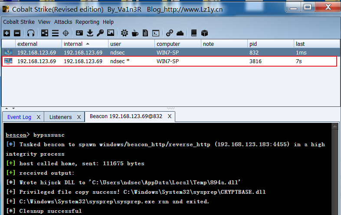The height and width of the screenshot is (215, 341).
Task: Open the Attacks menu
Action: 63,22
